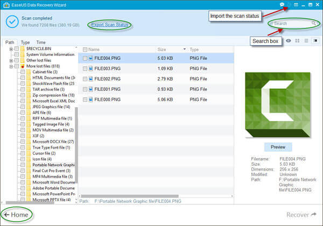Toggle the preview pane view icon
This screenshot has width=323, height=226.
pyautogui.click(x=314, y=41)
